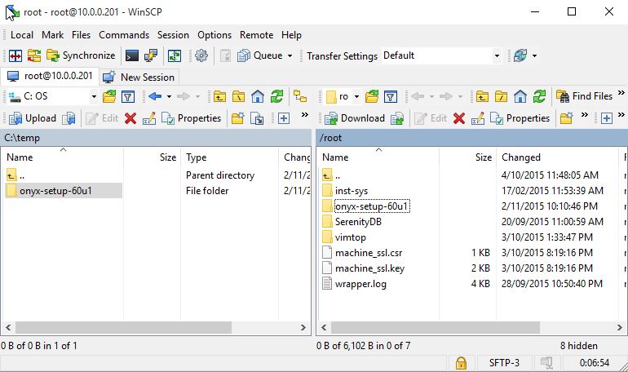Image resolution: width=628 pixels, height=372 pixels.
Task: Refresh the local panel
Action: pos(276,96)
